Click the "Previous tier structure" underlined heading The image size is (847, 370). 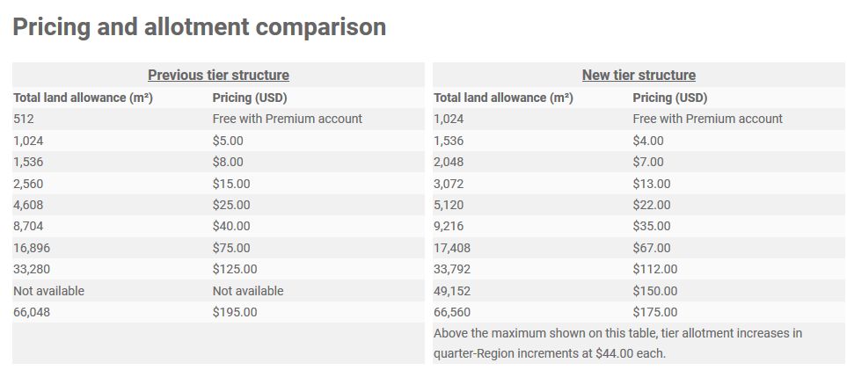click(218, 75)
